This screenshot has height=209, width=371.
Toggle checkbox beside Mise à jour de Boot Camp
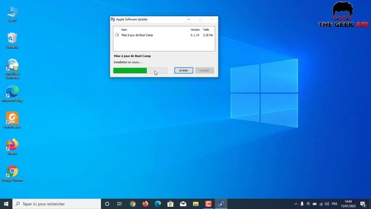click(x=117, y=35)
